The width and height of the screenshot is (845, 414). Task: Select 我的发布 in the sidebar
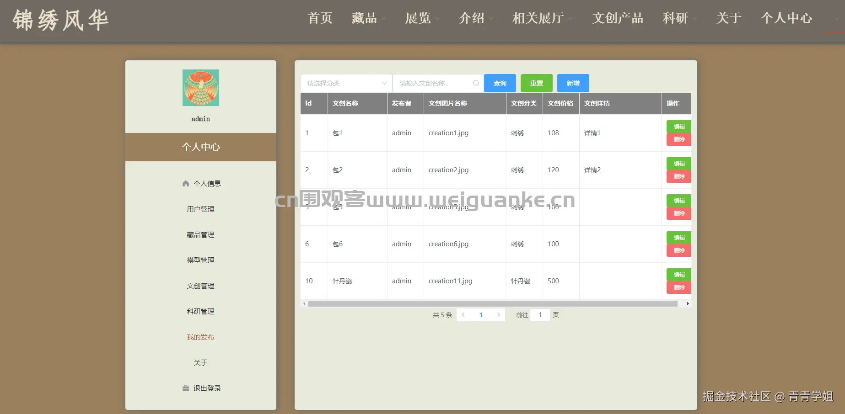point(201,337)
